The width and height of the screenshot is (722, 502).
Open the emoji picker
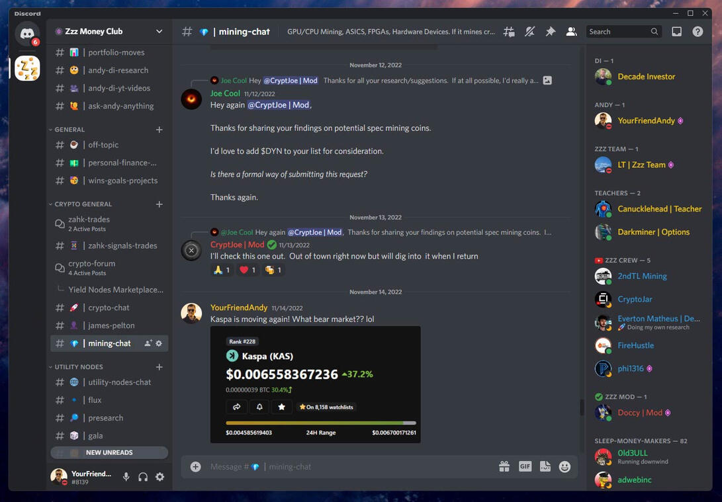[565, 466]
